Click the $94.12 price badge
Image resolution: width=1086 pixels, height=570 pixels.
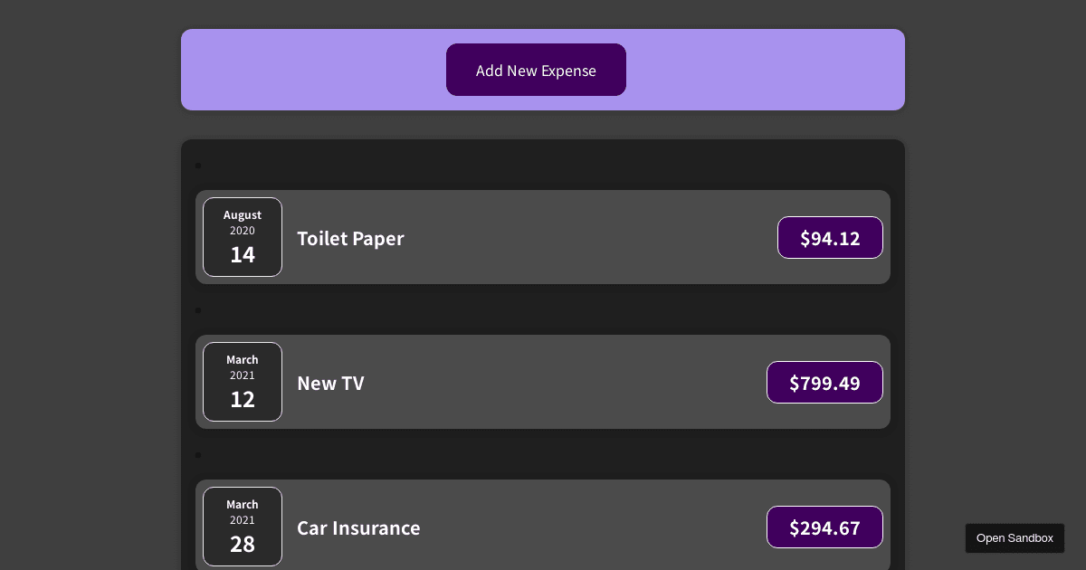[x=830, y=238]
